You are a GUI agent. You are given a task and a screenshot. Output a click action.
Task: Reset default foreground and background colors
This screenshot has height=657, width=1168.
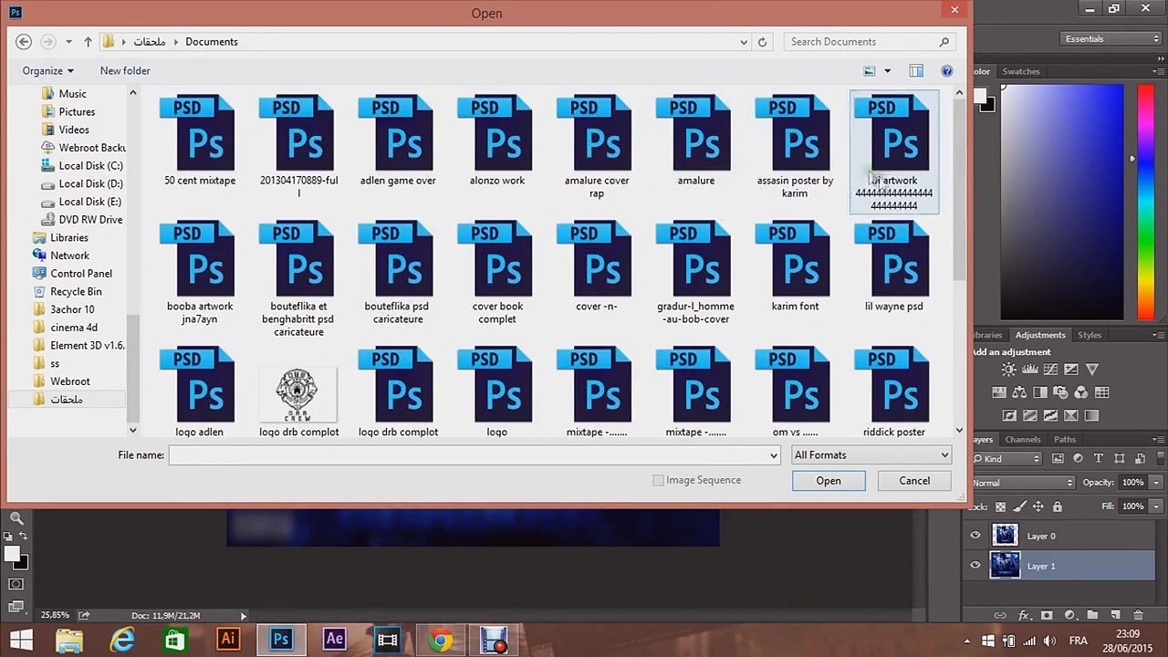8,537
